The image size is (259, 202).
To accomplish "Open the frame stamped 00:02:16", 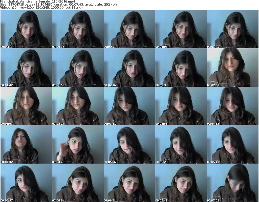I will pos(129,68).
